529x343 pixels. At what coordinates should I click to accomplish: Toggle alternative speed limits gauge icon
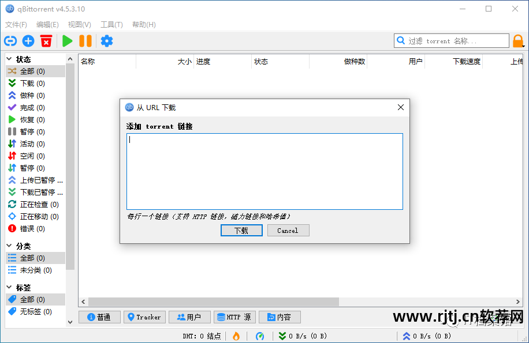(260, 336)
